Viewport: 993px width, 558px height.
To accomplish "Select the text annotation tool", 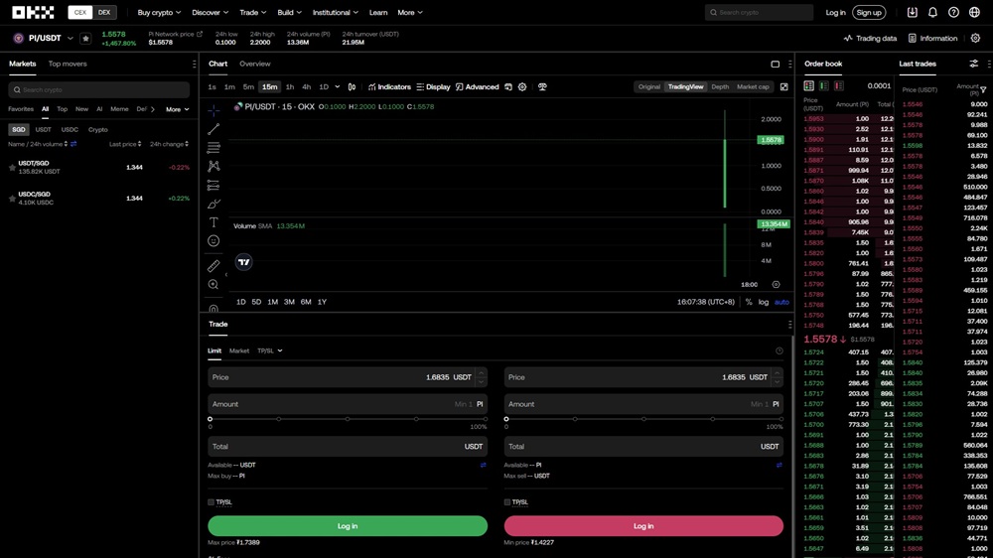I will point(213,222).
